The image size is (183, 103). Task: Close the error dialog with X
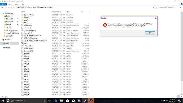coord(155,18)
